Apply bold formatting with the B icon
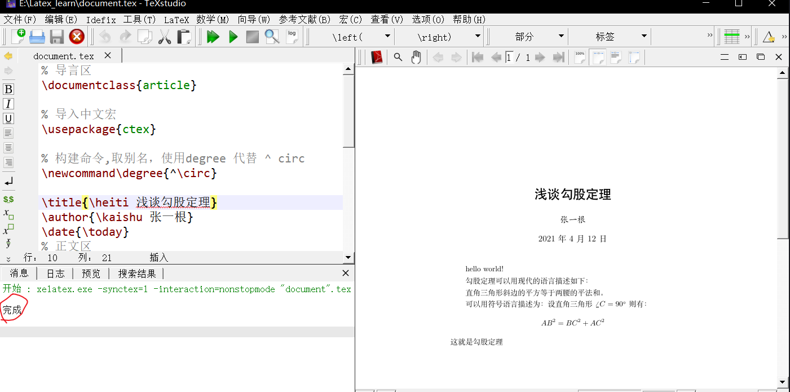The height and width of the screenshot is (392, 790). 8,89
